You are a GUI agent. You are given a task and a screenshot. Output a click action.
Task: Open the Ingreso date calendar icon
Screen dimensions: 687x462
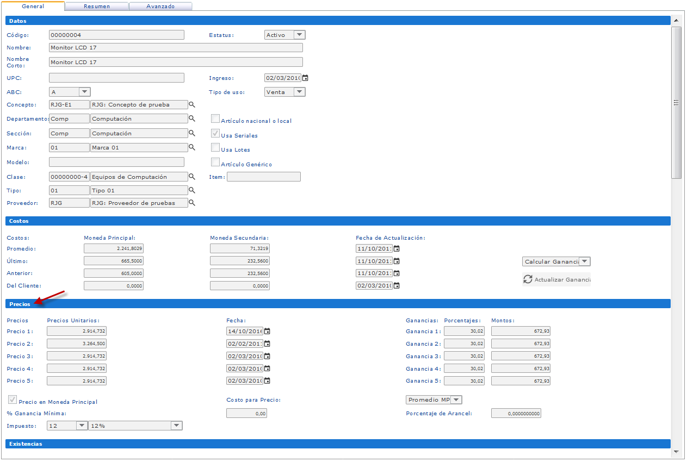[305, 78]
